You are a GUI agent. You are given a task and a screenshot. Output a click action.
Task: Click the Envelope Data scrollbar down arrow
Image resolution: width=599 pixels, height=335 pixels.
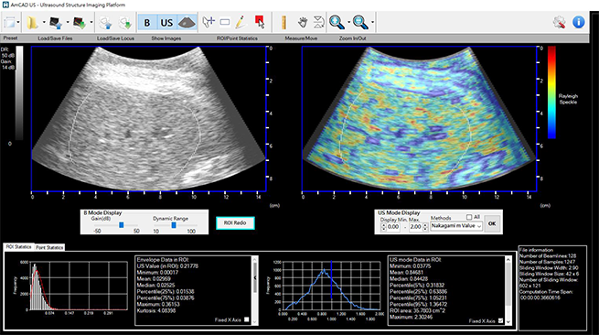[255, 322]
